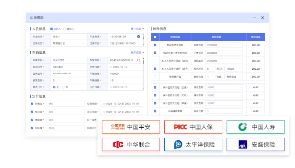Open the 初登日期 date picker field

125,67
